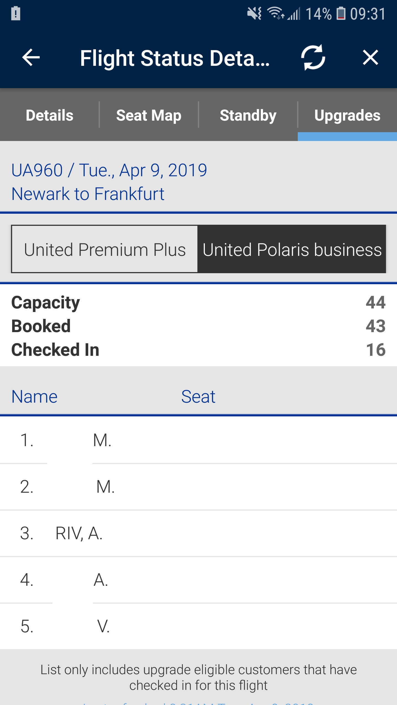Go to the Standby tab

click(x=248, y=115)
